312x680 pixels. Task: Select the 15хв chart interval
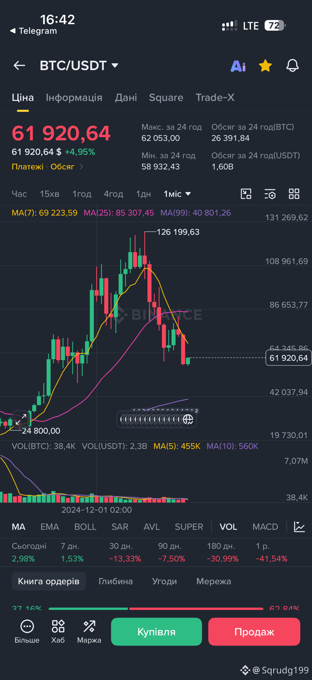[x=50, y=194]
